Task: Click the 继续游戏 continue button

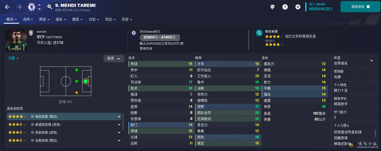Action: tap(360, 7)
